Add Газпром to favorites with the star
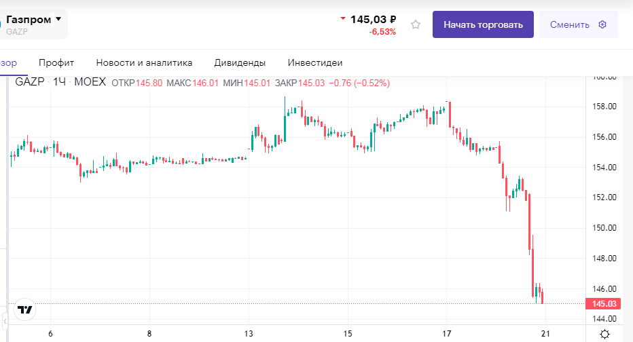This screenshot has height=342, width=633. [x=416, y=24]
